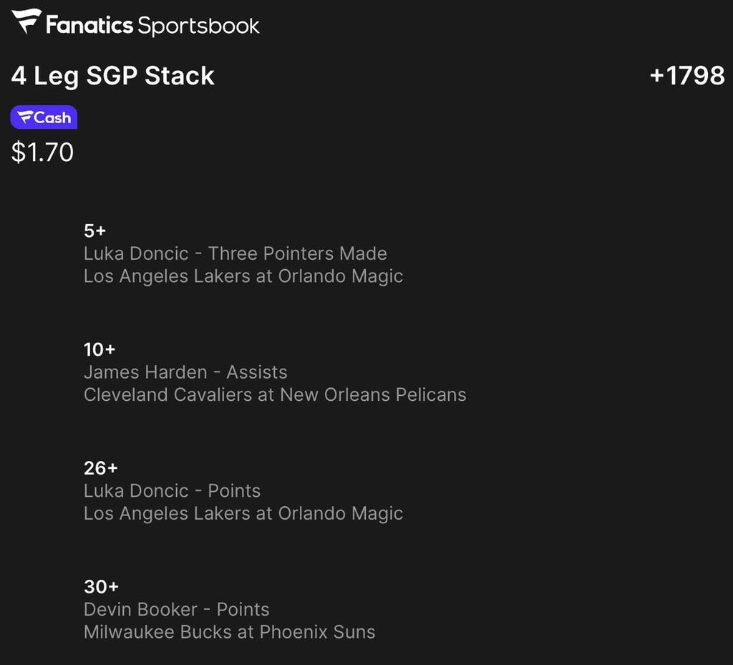Select the 30+ threshold line
Screen dimensions: 733x665
point(101,587)
